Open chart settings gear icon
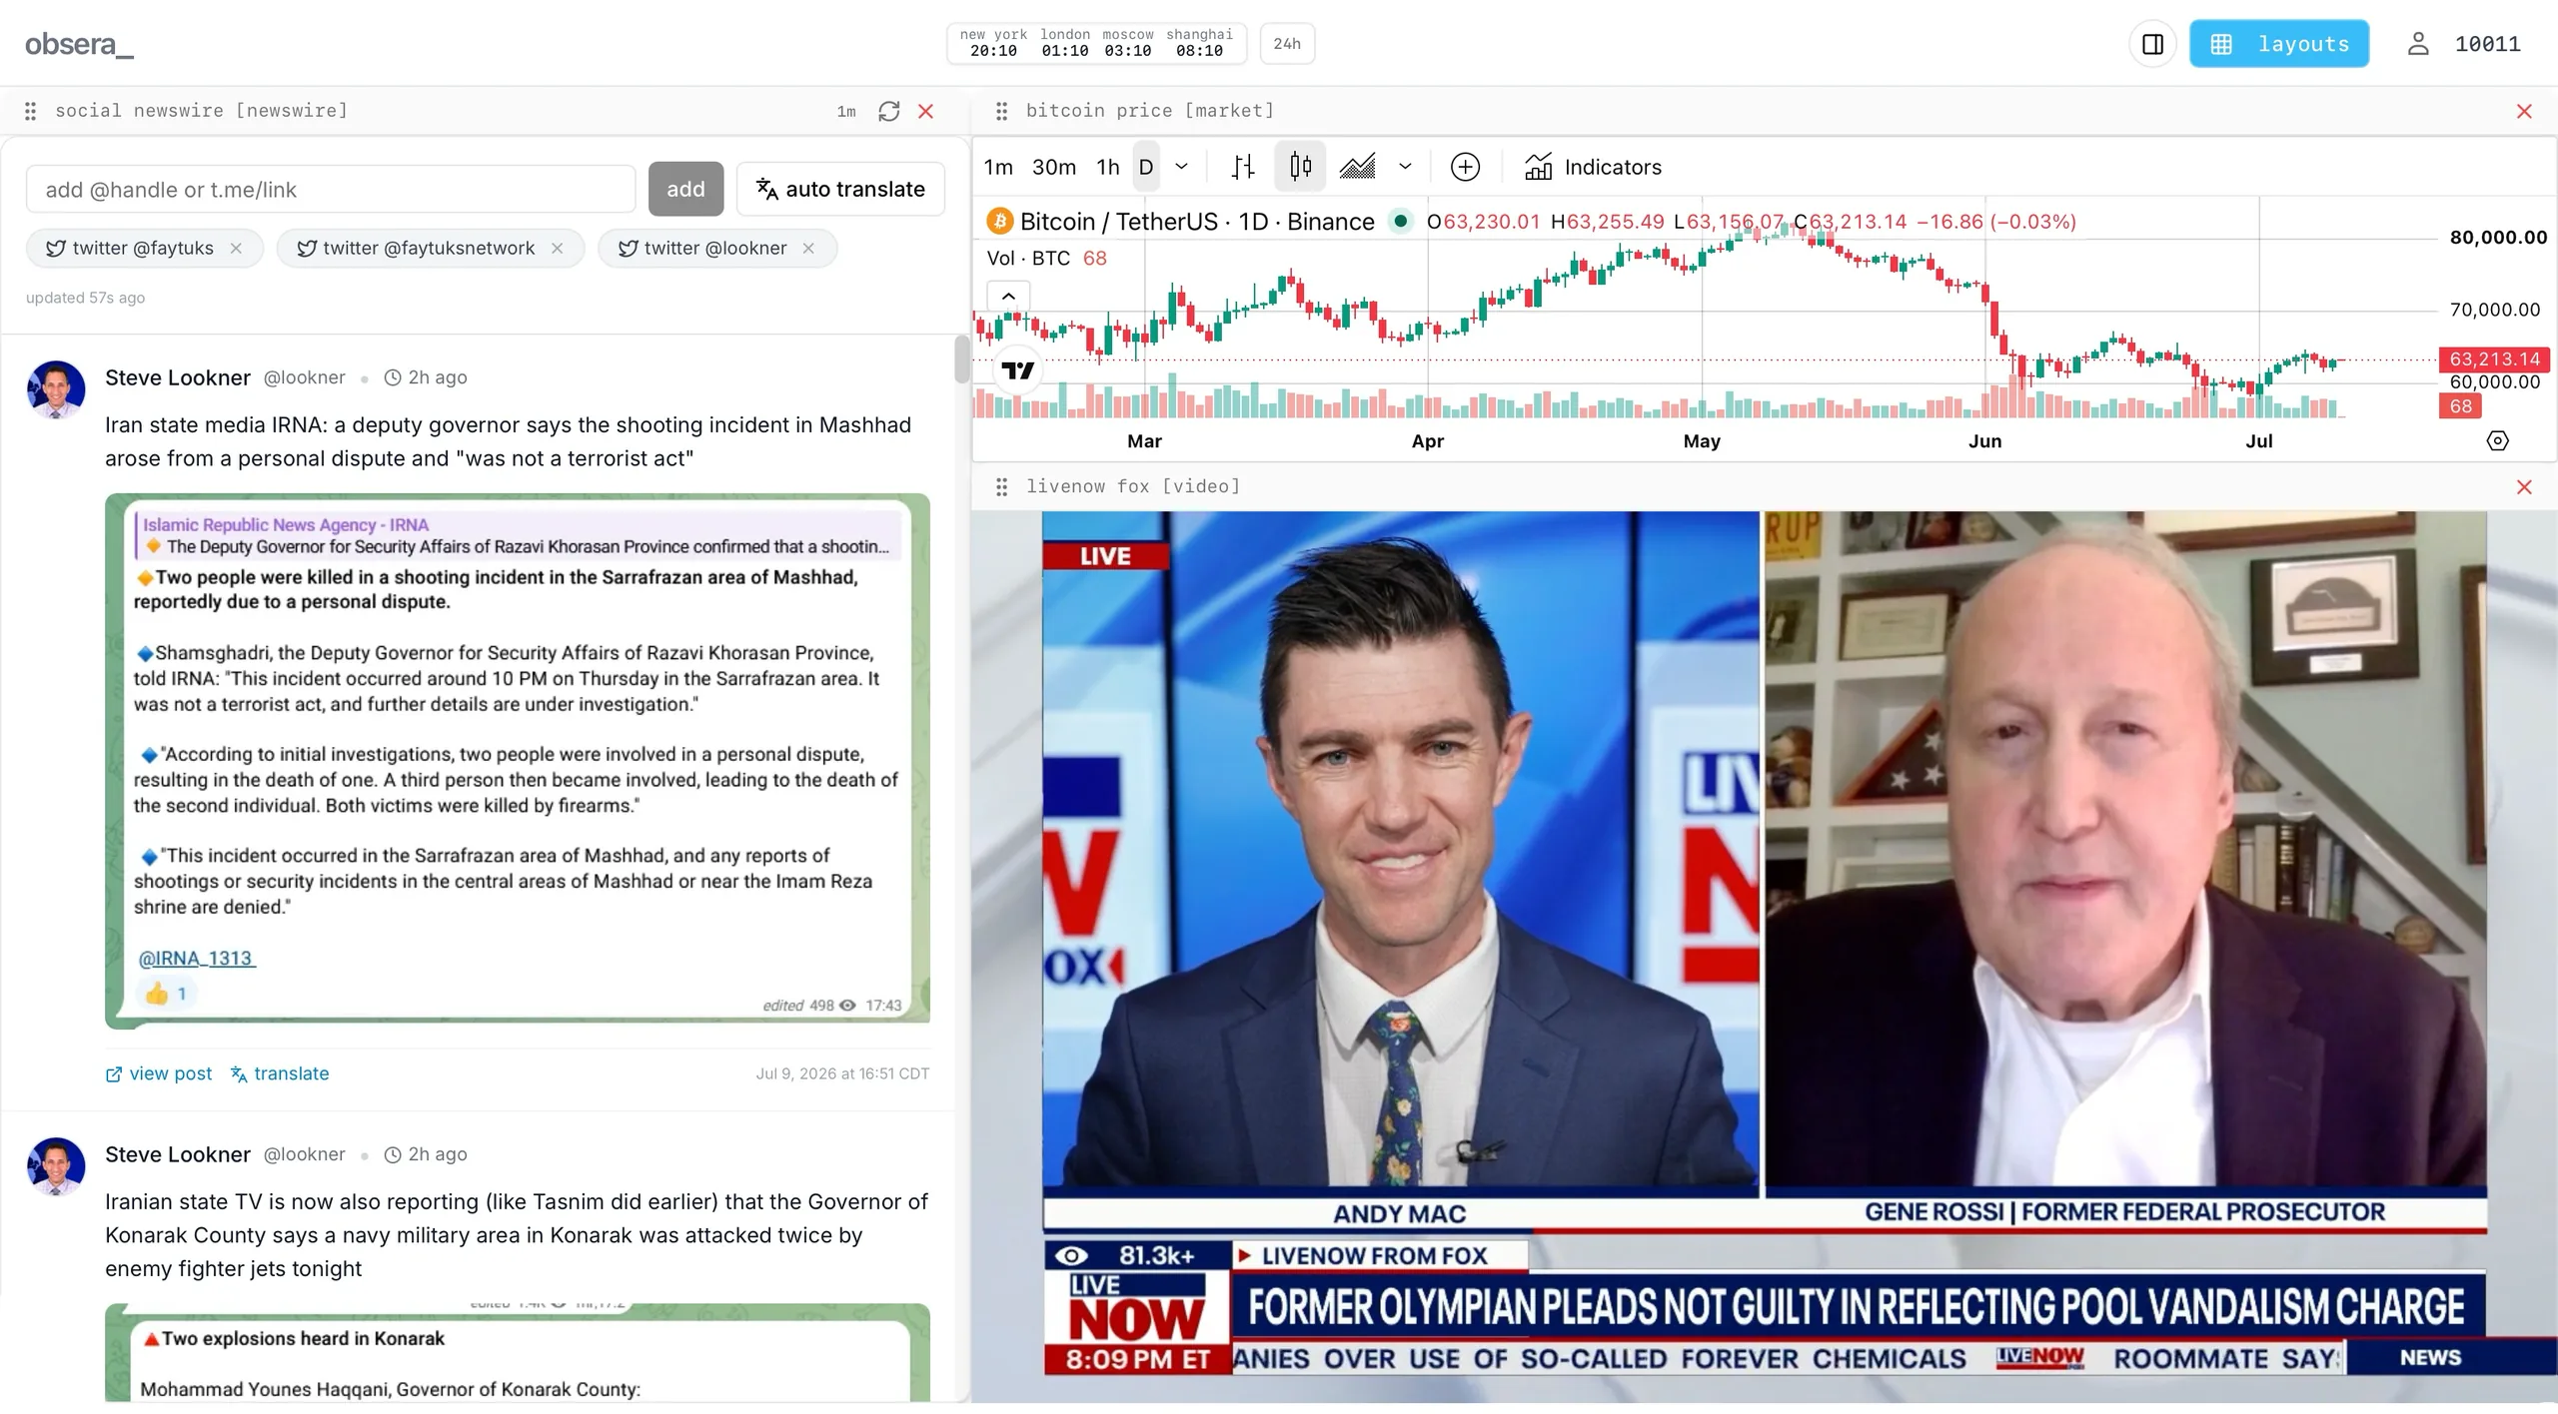Viewport: 2558px width, 1414px height. pos(2497,440)
